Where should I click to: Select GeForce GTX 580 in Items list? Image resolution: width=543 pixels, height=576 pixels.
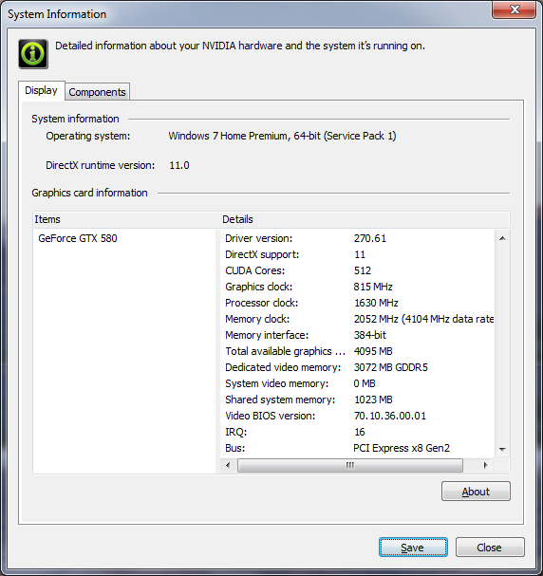pos(78,238)
